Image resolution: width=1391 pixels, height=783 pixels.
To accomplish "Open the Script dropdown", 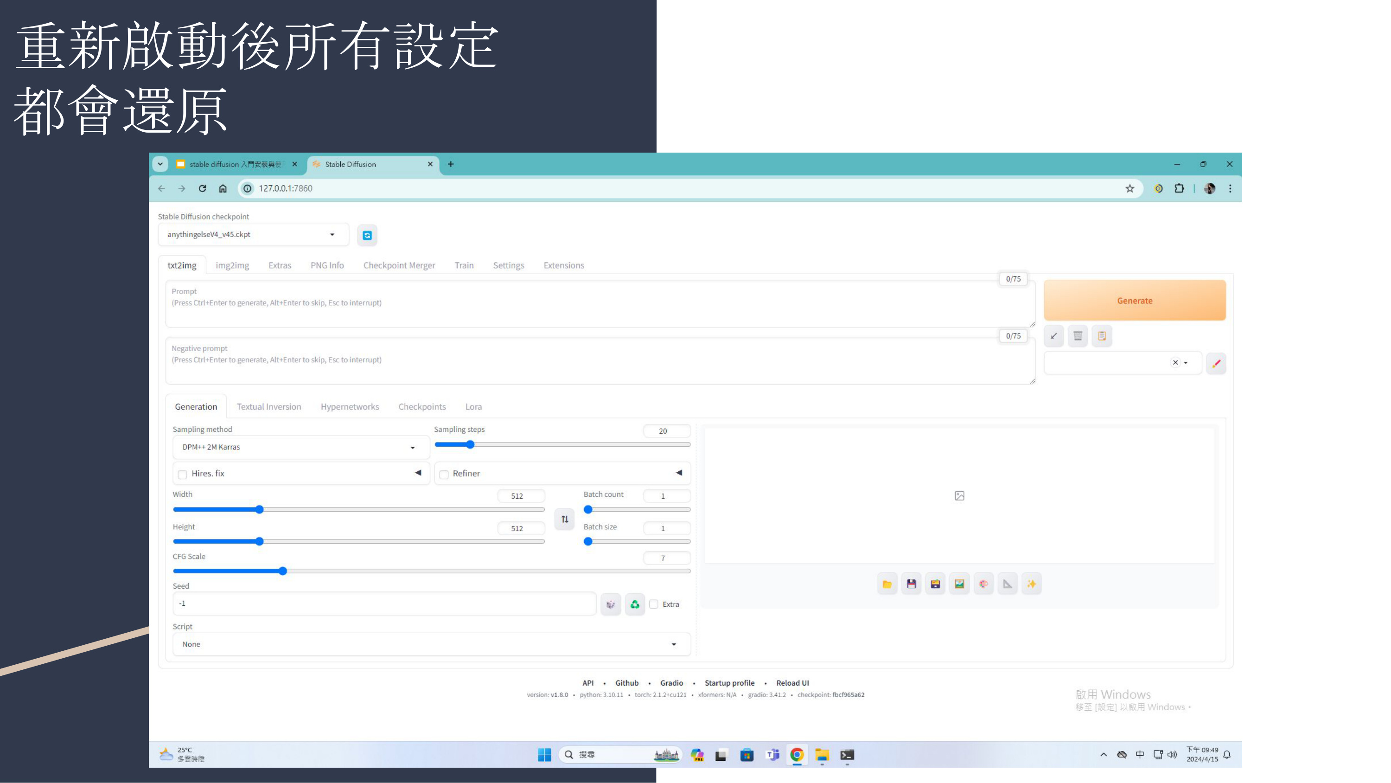I will (432, 644).
